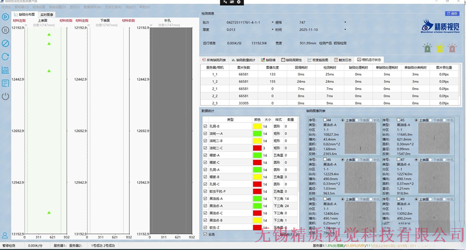This screenshot has width=466, height=250.
Task: Click the red color swatch for 孔洞-C
Action: click(257, 184)
